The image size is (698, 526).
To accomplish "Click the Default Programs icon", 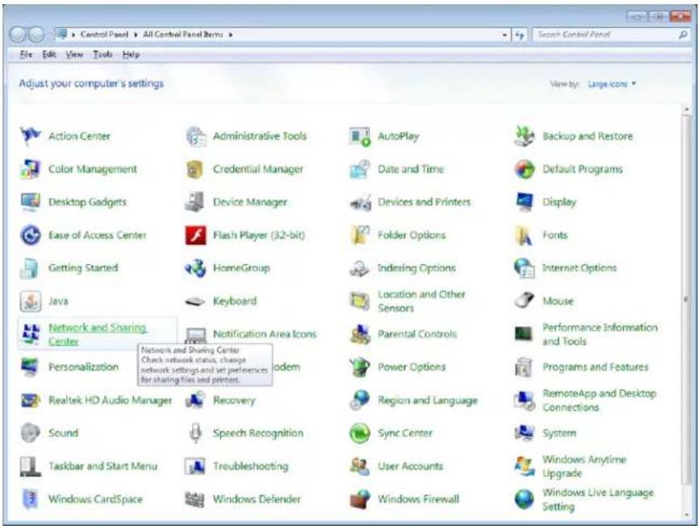I will [x=525, y=169].
